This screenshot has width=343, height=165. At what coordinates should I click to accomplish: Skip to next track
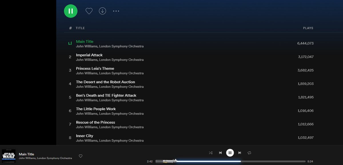[240, 153]
